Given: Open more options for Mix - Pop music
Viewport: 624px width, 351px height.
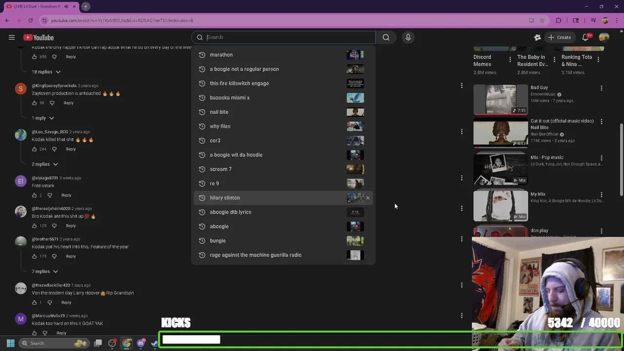Looking at the screenshot, I should coord(601,158).
